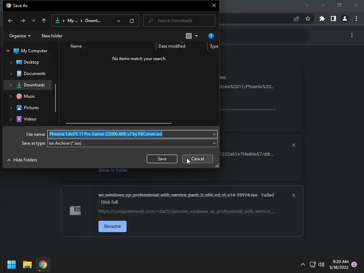
Task: Cancel the Save As dialog
Action: 198,159
